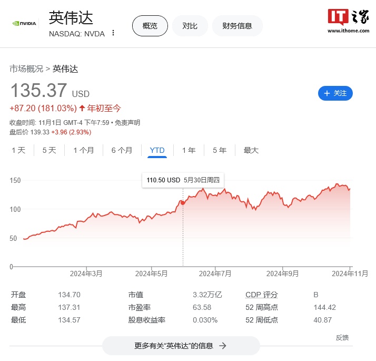This screenshot has height=361, width=376.
Task: Select the 5 天 time range
Action: point(49,150)
